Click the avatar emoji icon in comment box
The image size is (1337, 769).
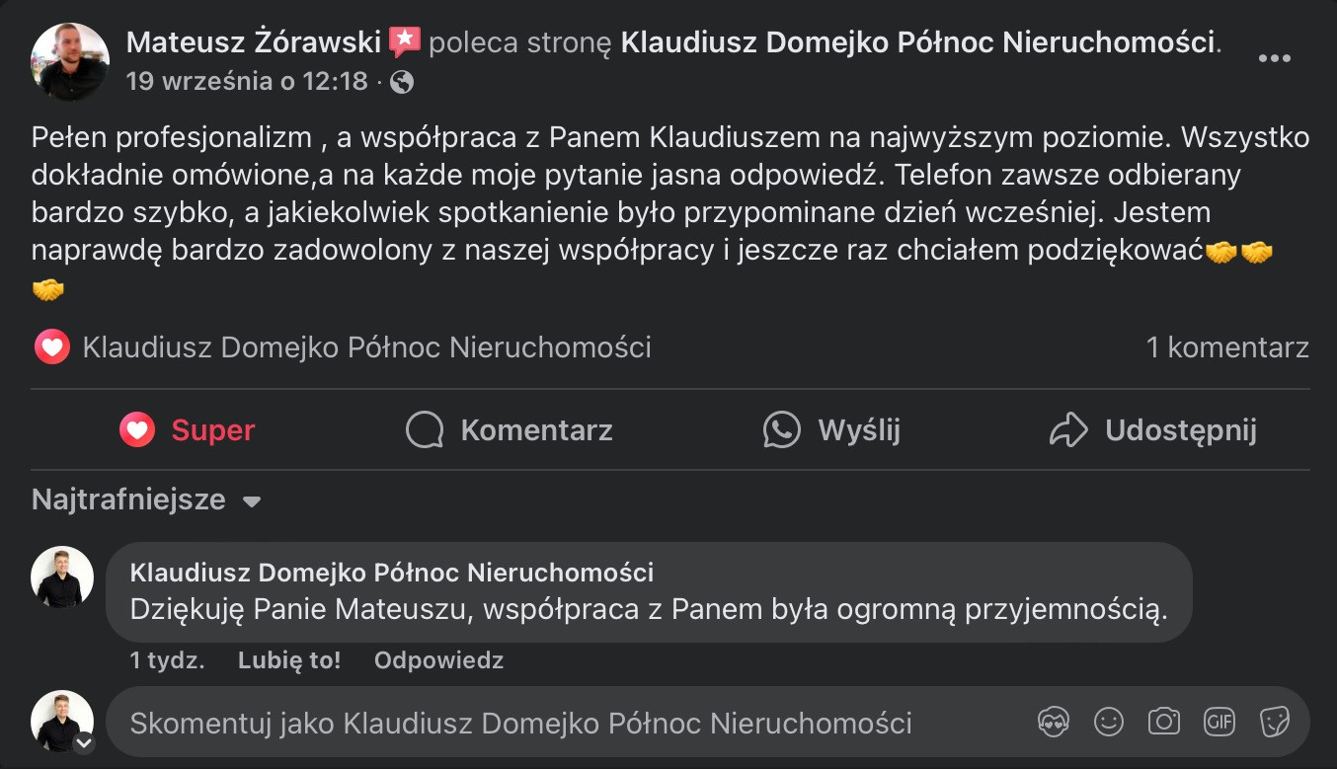(x=1055, y=723)
